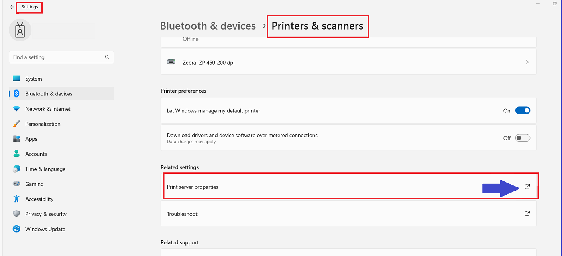The height and width of the screenshot is (256, 562).
Task: Restore the window using the title bar button
Action: point(554,4)
